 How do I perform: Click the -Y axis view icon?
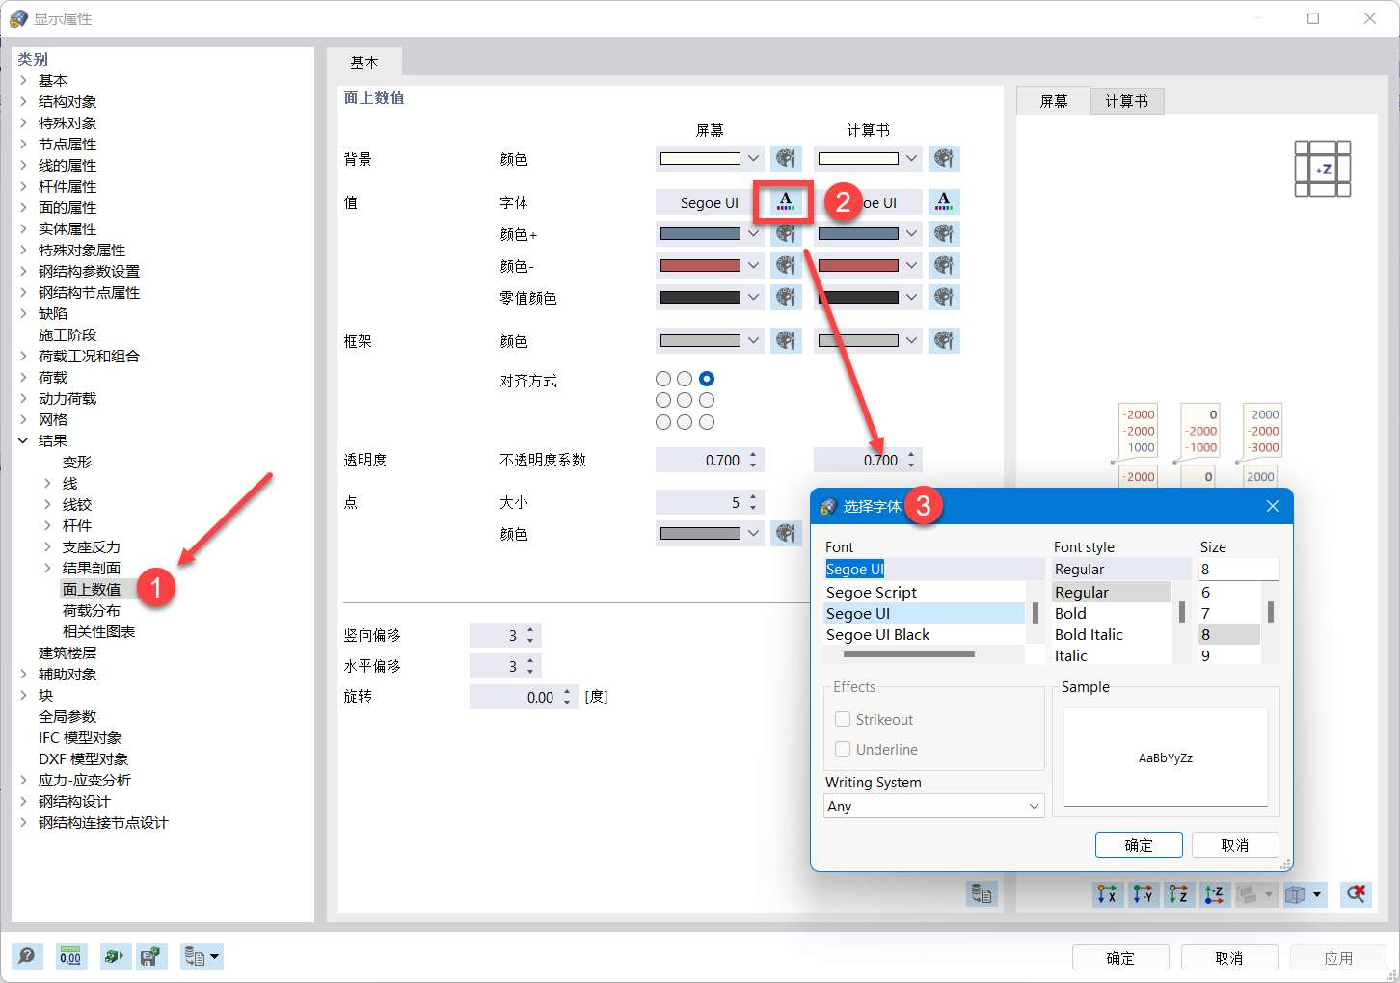pos(1144,894)
